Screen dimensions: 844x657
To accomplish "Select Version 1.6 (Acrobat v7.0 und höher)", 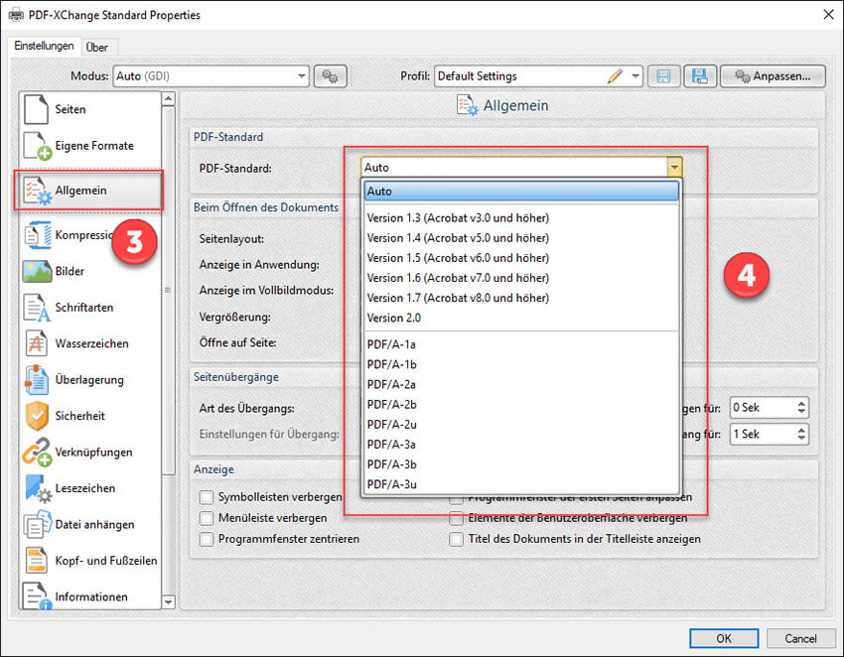I will click(x=521, y=278).
